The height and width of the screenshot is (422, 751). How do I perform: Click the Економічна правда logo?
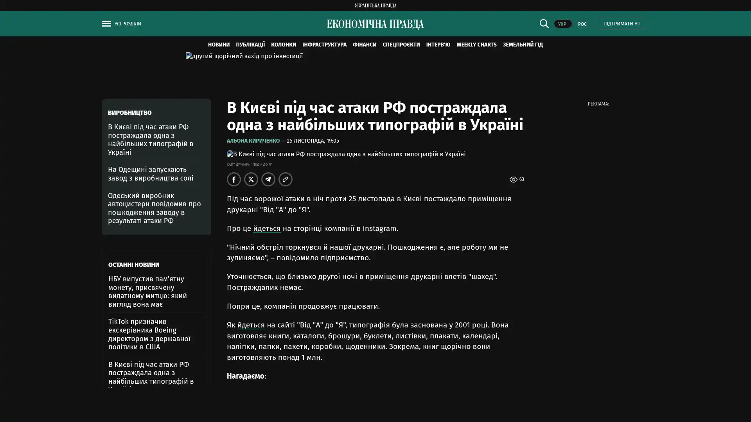(x=375, y=24)
